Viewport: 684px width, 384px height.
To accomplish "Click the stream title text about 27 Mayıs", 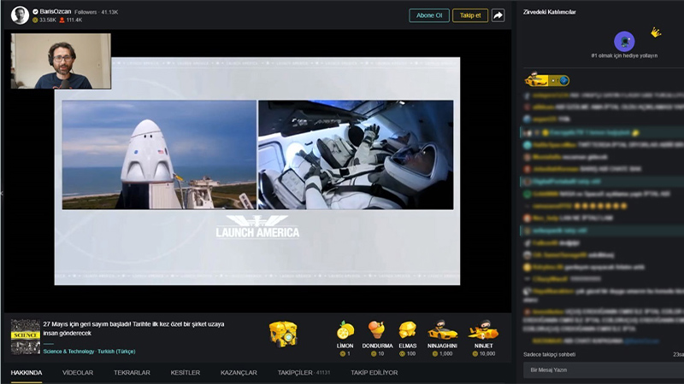I will pyautogui.click(x=133, y=329).
